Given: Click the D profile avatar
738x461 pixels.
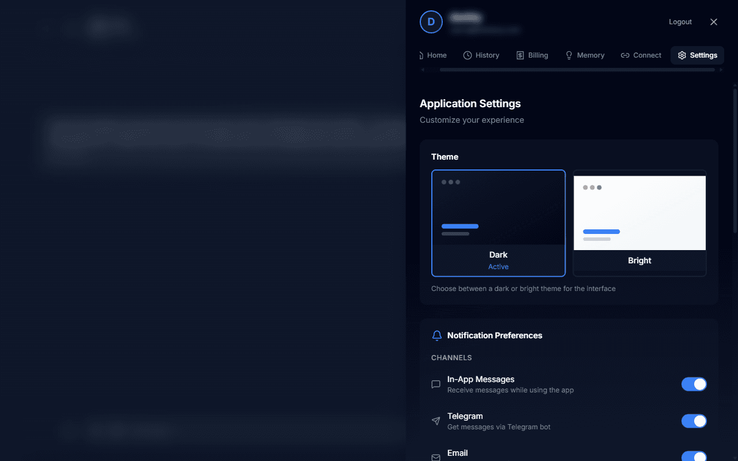Looking at the screenshot, I should coord(431,22).
